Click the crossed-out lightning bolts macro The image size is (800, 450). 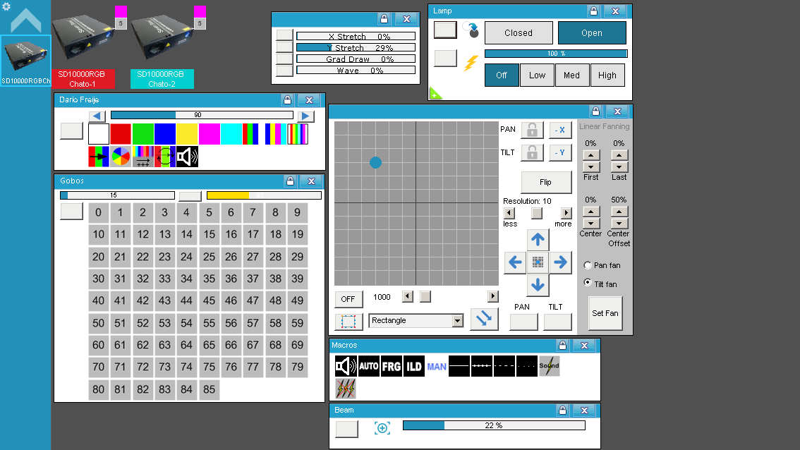tap(346, 389)
